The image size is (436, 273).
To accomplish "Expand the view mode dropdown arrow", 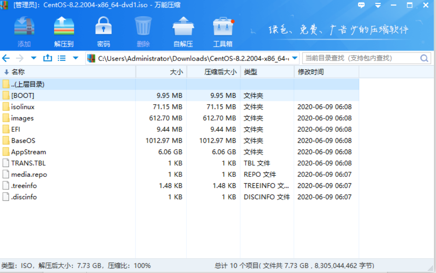I will (75, 58).
